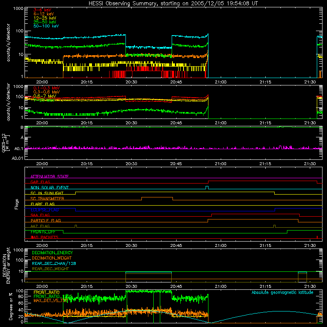Viewport: 327px width, 327px height.
Task: Select the ATTENUATOR_STATE flag label
Action: tap(49, 177)
